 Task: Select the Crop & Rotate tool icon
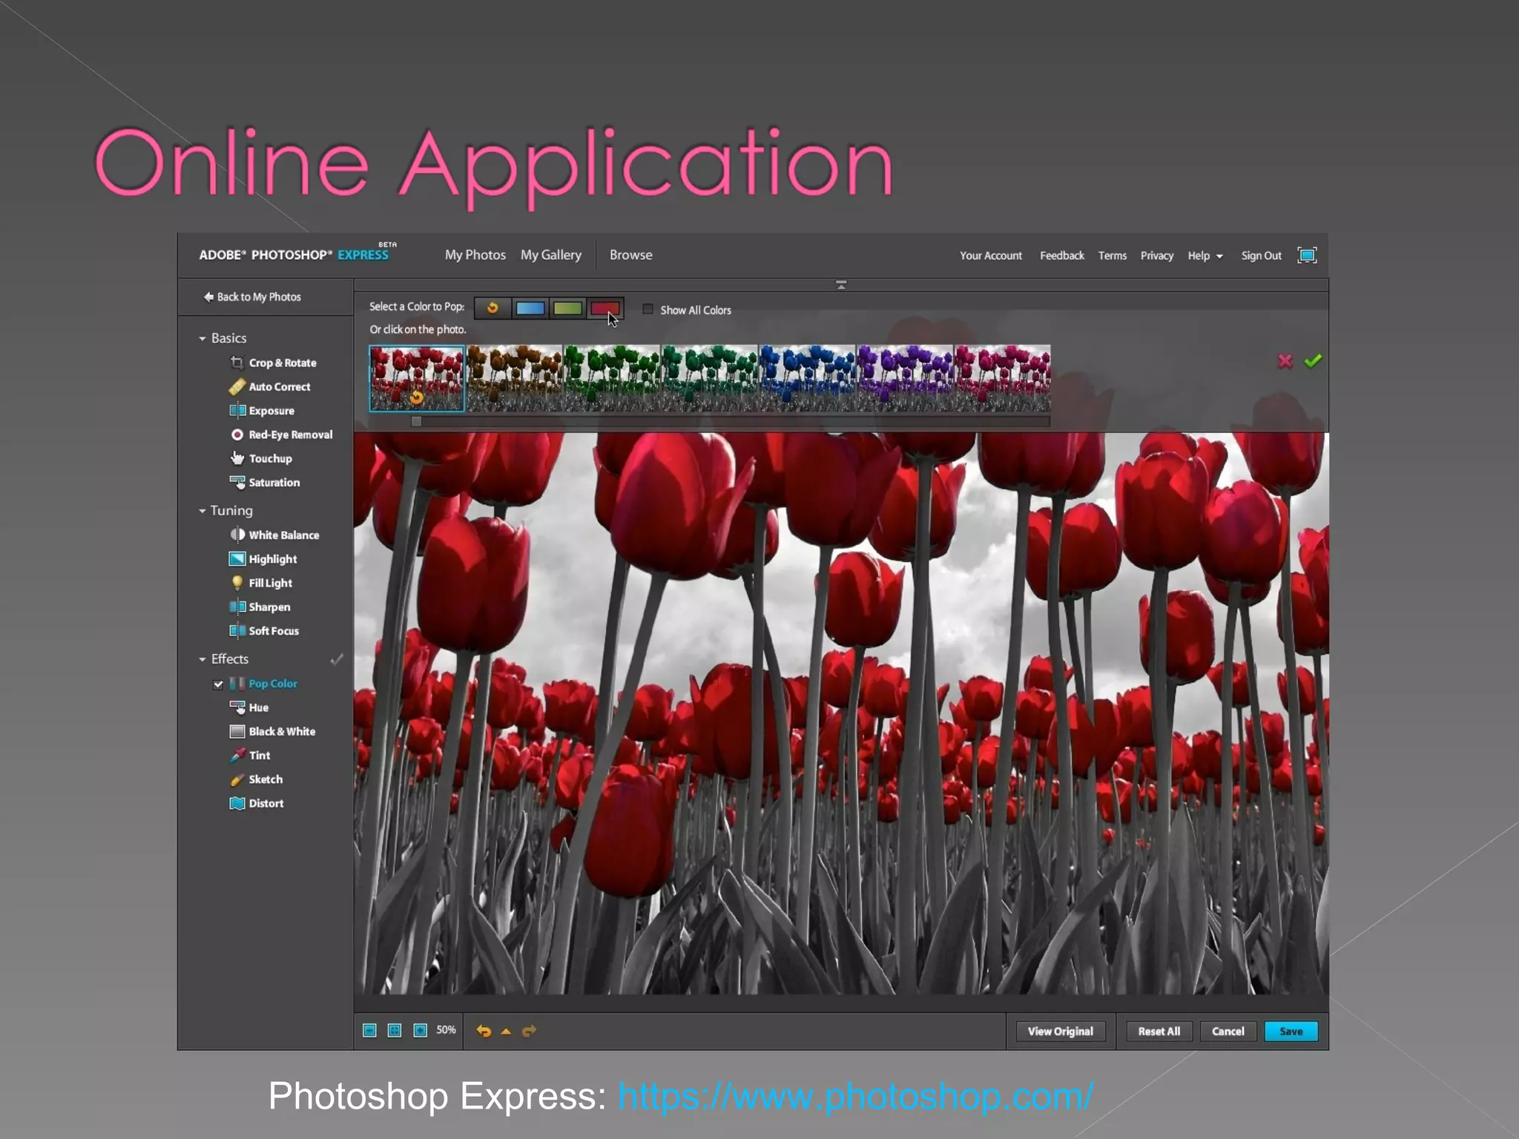[237, 363]
